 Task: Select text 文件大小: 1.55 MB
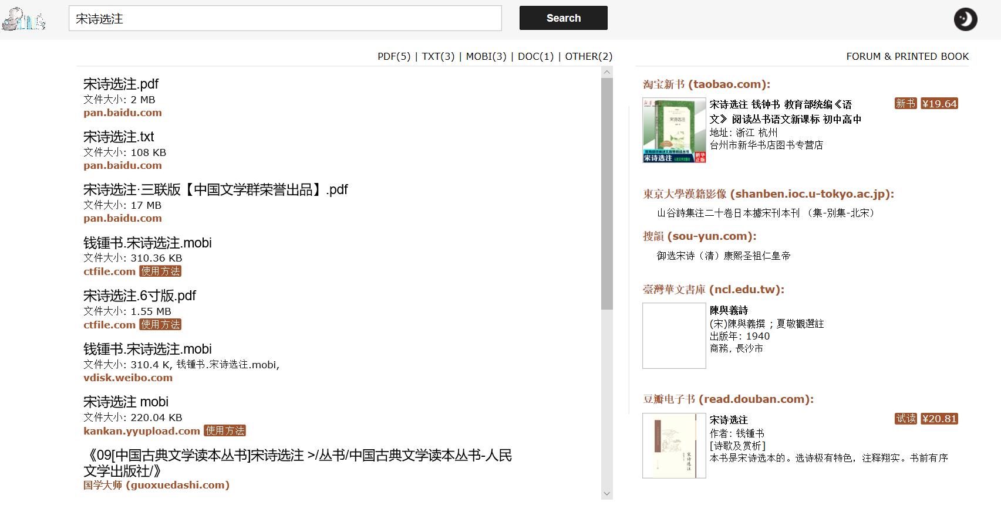point(127,311)
